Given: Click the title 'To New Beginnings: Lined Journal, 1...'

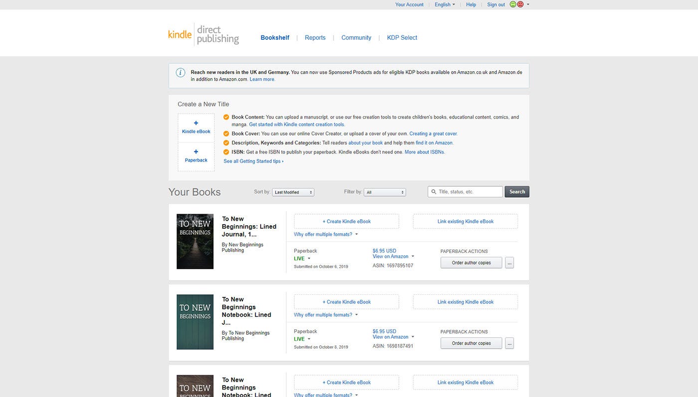Looking at the screenshot, I should pos(249,227).
